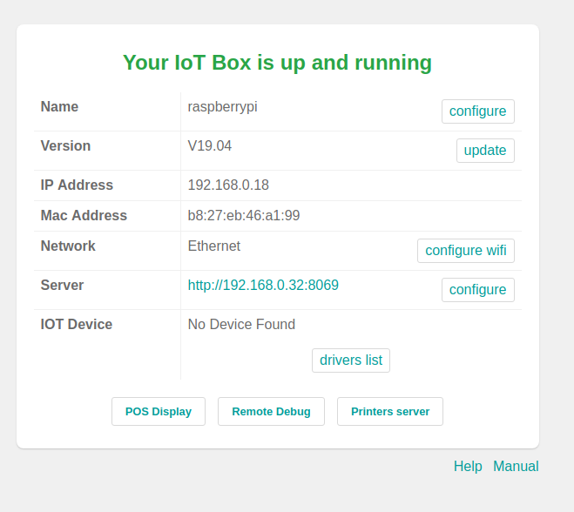The width and height of the screenshot is (574, 512).
Task: Open POS Display
Action: point(159,411)
